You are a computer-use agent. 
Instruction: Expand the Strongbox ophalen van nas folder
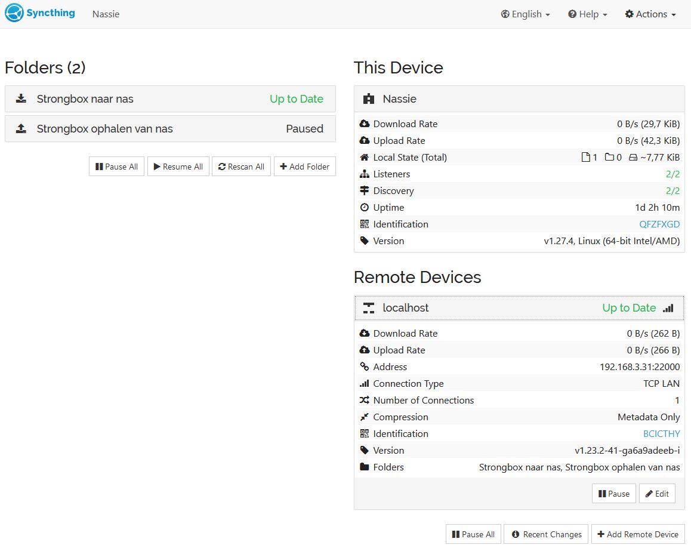(x=170, y=129)
